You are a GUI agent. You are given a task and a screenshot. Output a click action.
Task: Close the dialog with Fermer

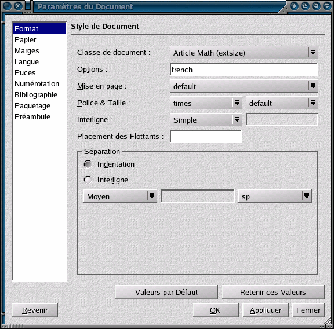click(308, 310)
